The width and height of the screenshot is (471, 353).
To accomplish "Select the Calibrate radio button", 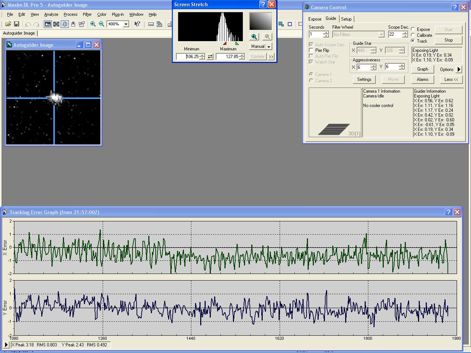I will pyautogui.click(x=413, y=36).
